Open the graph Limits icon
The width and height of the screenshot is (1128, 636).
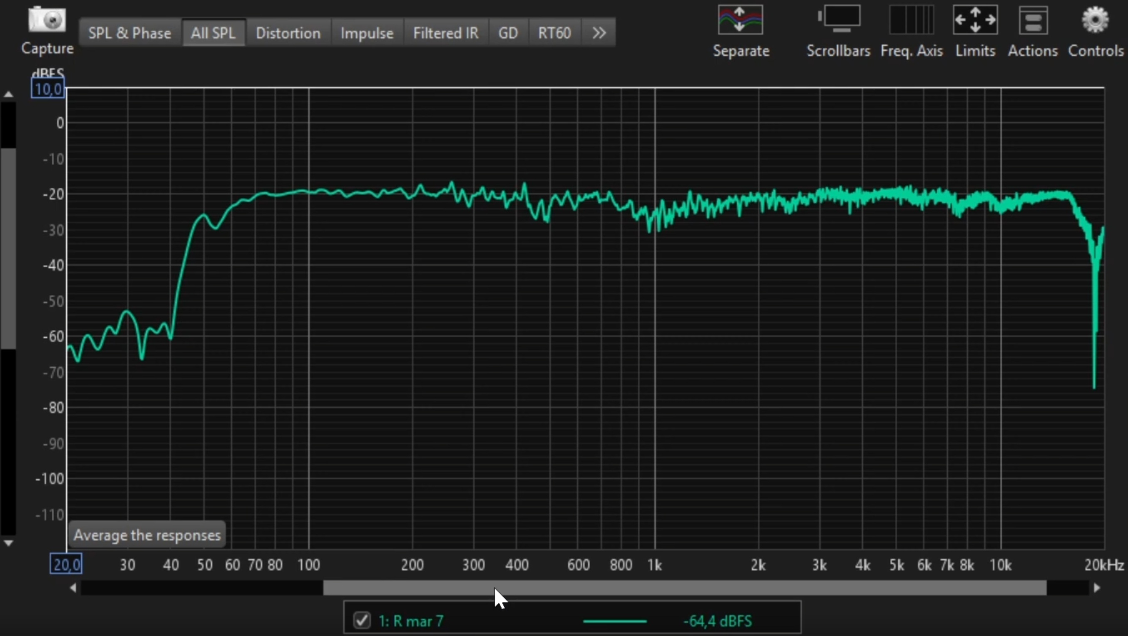pos(975,20)
